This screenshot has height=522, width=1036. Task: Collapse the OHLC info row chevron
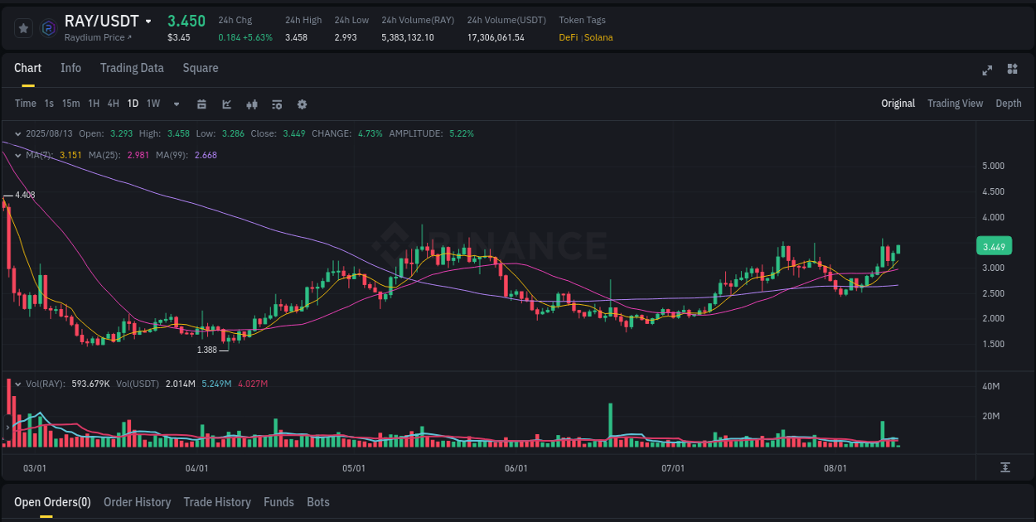[17, 133]
